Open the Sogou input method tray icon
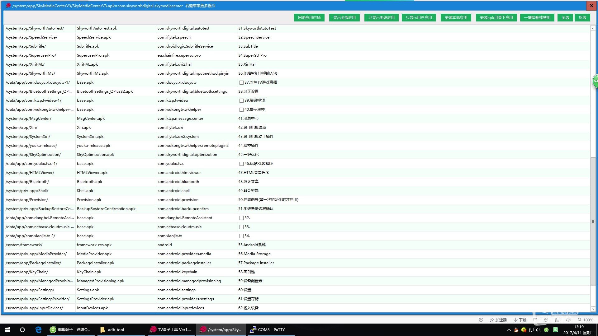Screen dimensions: 598x336 pyautogui.click(x=555, y=330)
